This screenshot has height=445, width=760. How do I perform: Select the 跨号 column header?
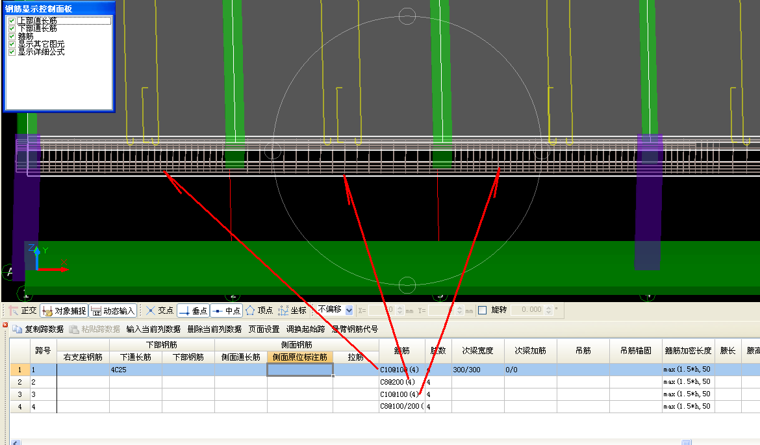pyautogui.click(x=43, y=351)
